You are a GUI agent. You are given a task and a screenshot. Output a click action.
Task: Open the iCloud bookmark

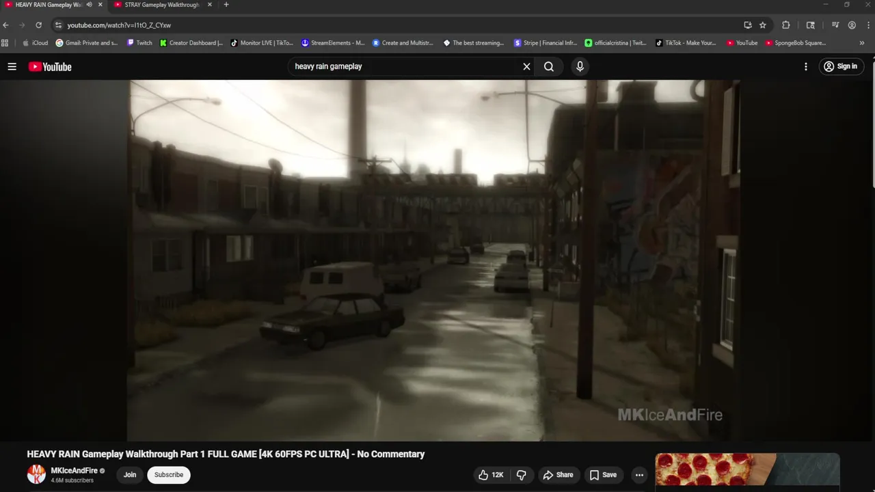click(x=35, y=43)
